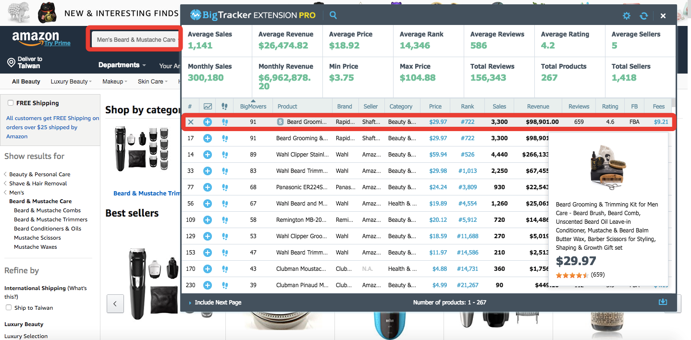Click plus icon for row 56

(208, 204)
